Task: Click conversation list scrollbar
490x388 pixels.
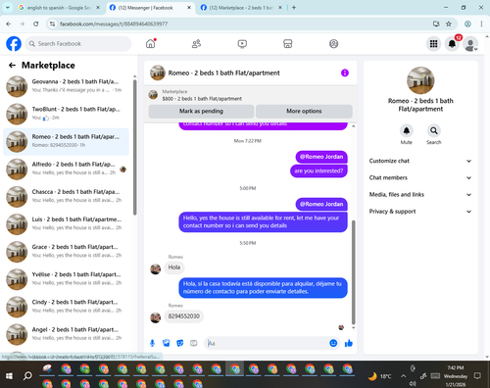Action: pyautogui.click(x=134, y=148)
